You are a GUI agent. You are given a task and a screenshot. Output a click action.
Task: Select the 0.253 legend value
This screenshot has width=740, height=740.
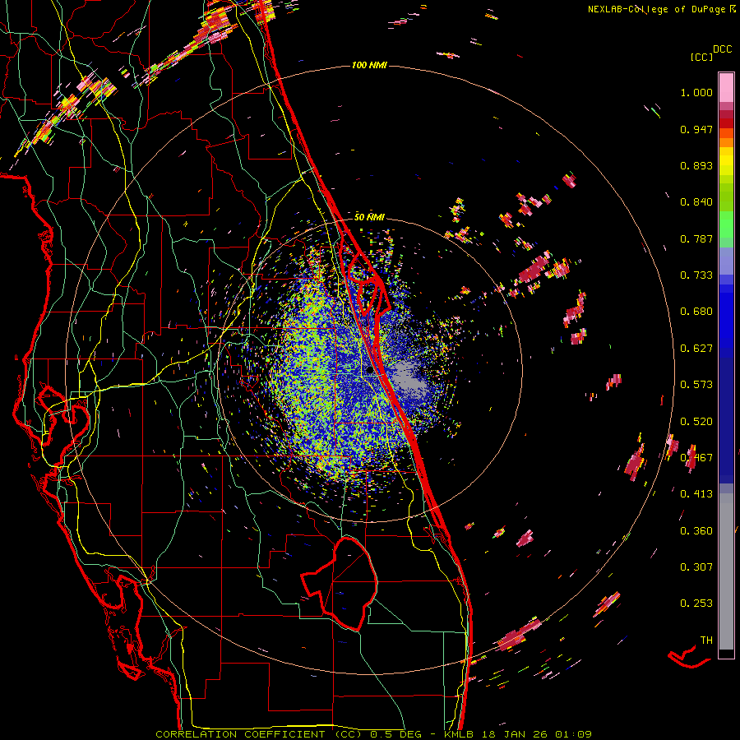point(696,604)
